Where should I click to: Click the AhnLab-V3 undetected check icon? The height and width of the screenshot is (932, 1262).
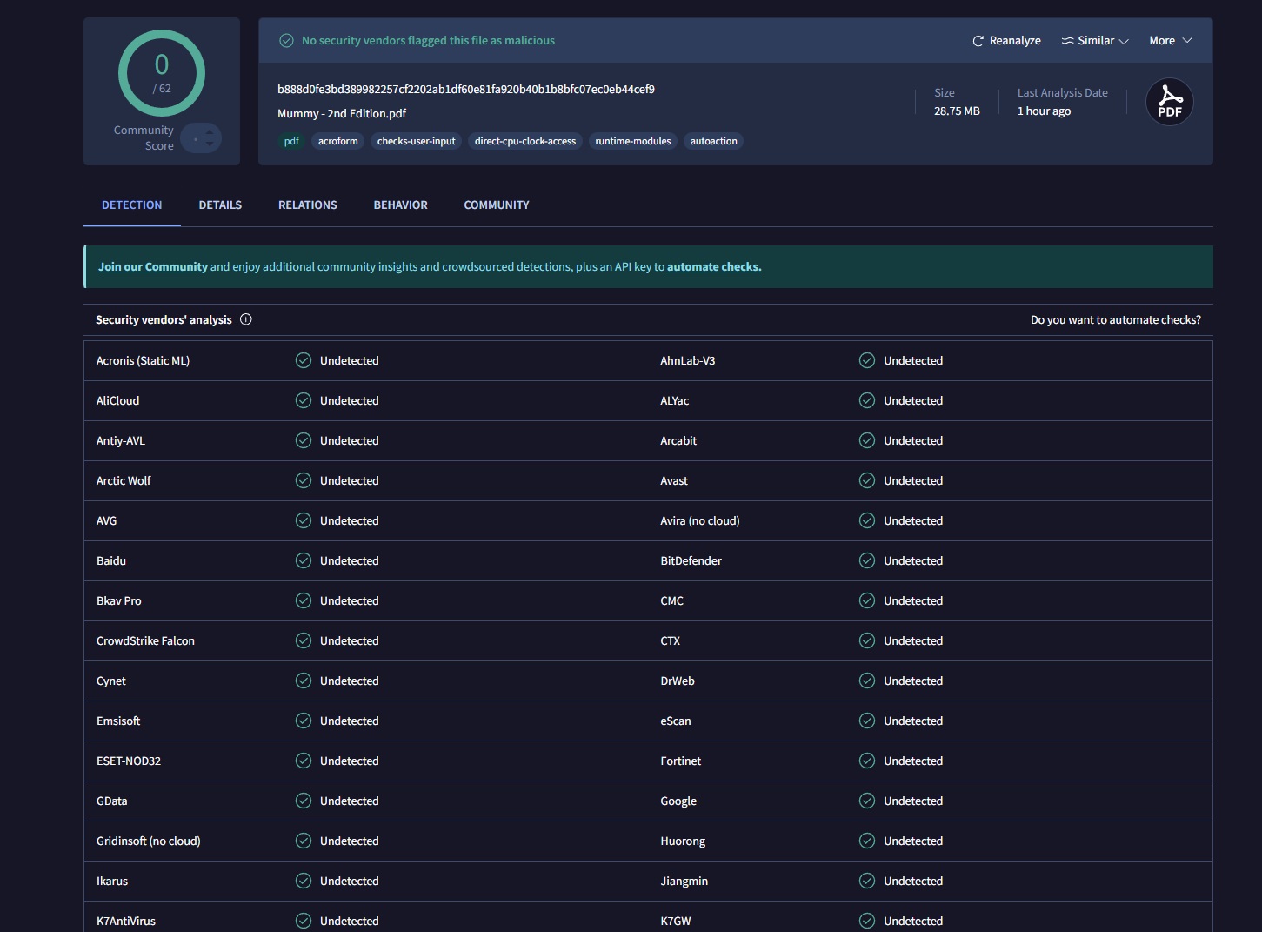click(867, 360)
